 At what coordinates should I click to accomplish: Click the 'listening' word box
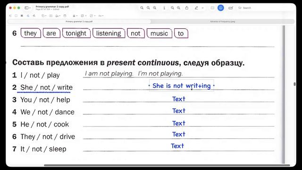[109, 33]
